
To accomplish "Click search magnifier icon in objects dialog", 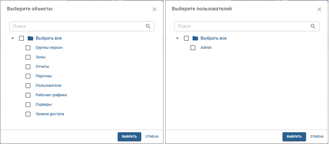I will point(148,26).
